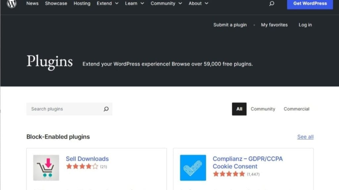Image resolution: width=339 pixels, height=190 pixels.
Task: Expand the Learn dropdown menu
Action: [x=132, y=3]
